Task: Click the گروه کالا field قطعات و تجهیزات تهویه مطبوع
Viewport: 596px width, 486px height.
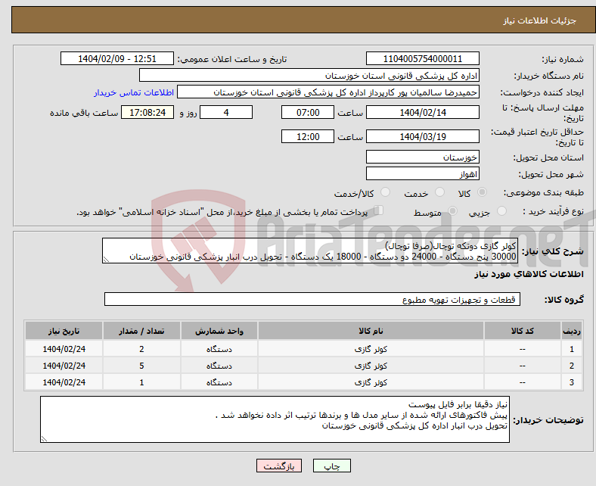Action: click(x=312, y=299)
